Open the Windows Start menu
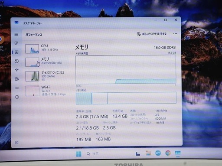 [x=78, y=154]
